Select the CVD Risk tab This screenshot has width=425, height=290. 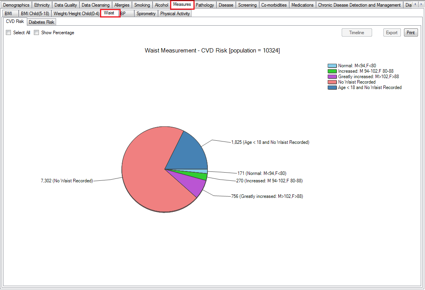point(15,21)
